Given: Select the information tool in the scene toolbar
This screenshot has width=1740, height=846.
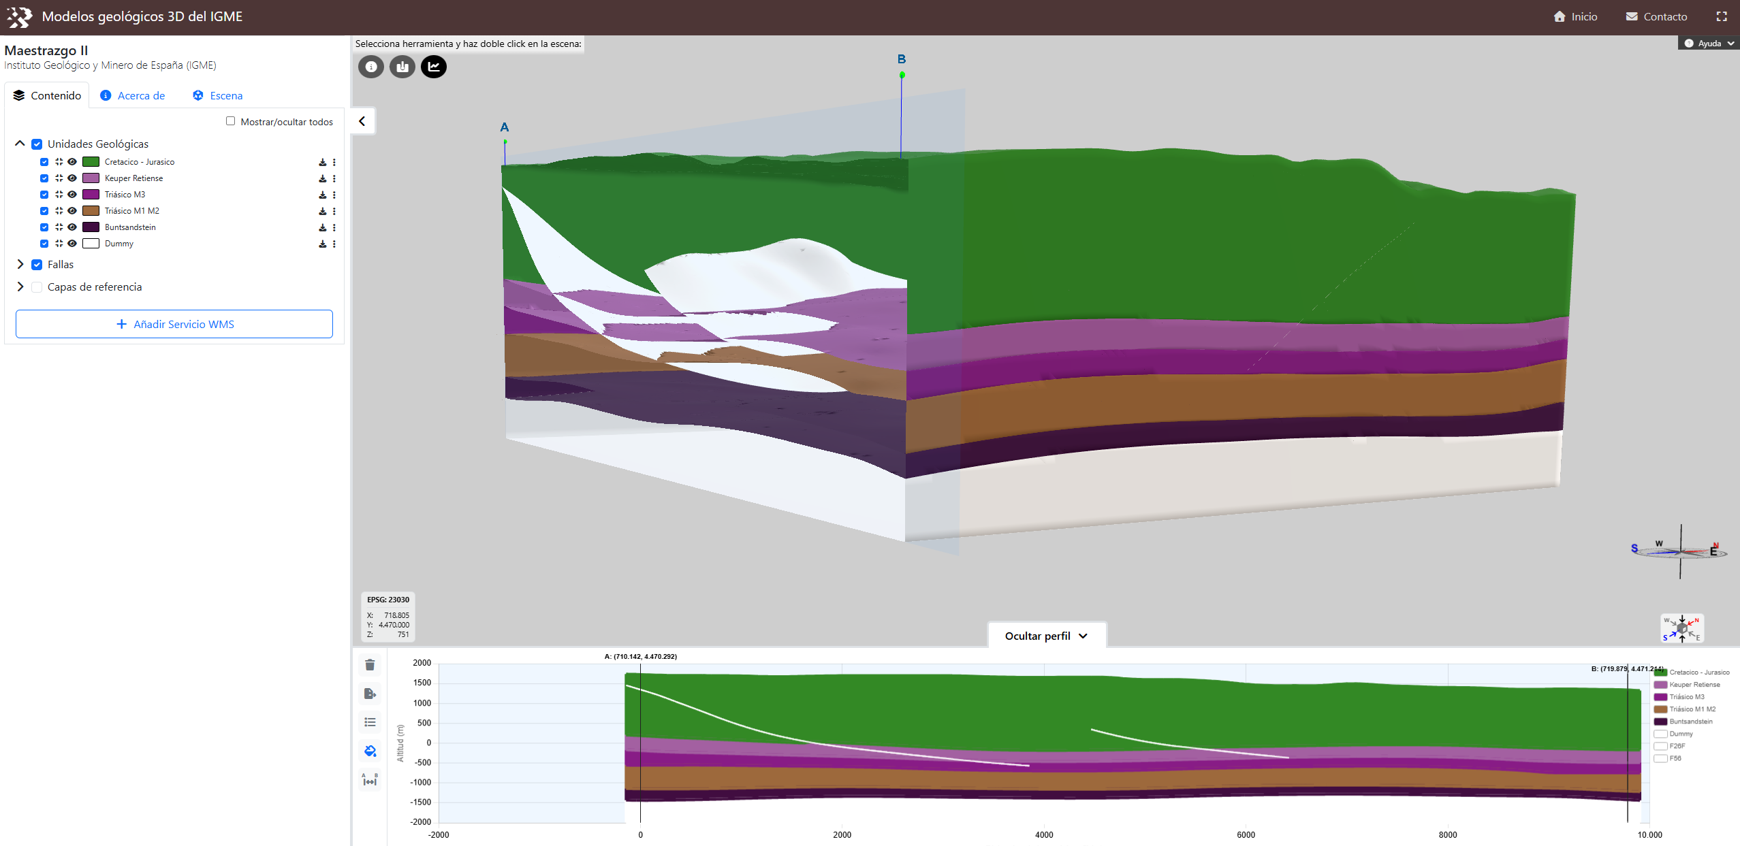Looking at the screenshot, I should [x=371, y=67].
